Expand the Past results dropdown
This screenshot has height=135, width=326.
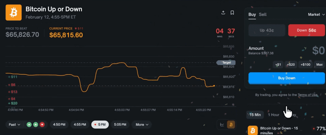coord(15,124)
